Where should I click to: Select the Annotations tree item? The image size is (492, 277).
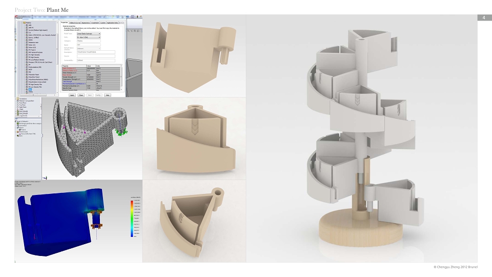point(23,98)
